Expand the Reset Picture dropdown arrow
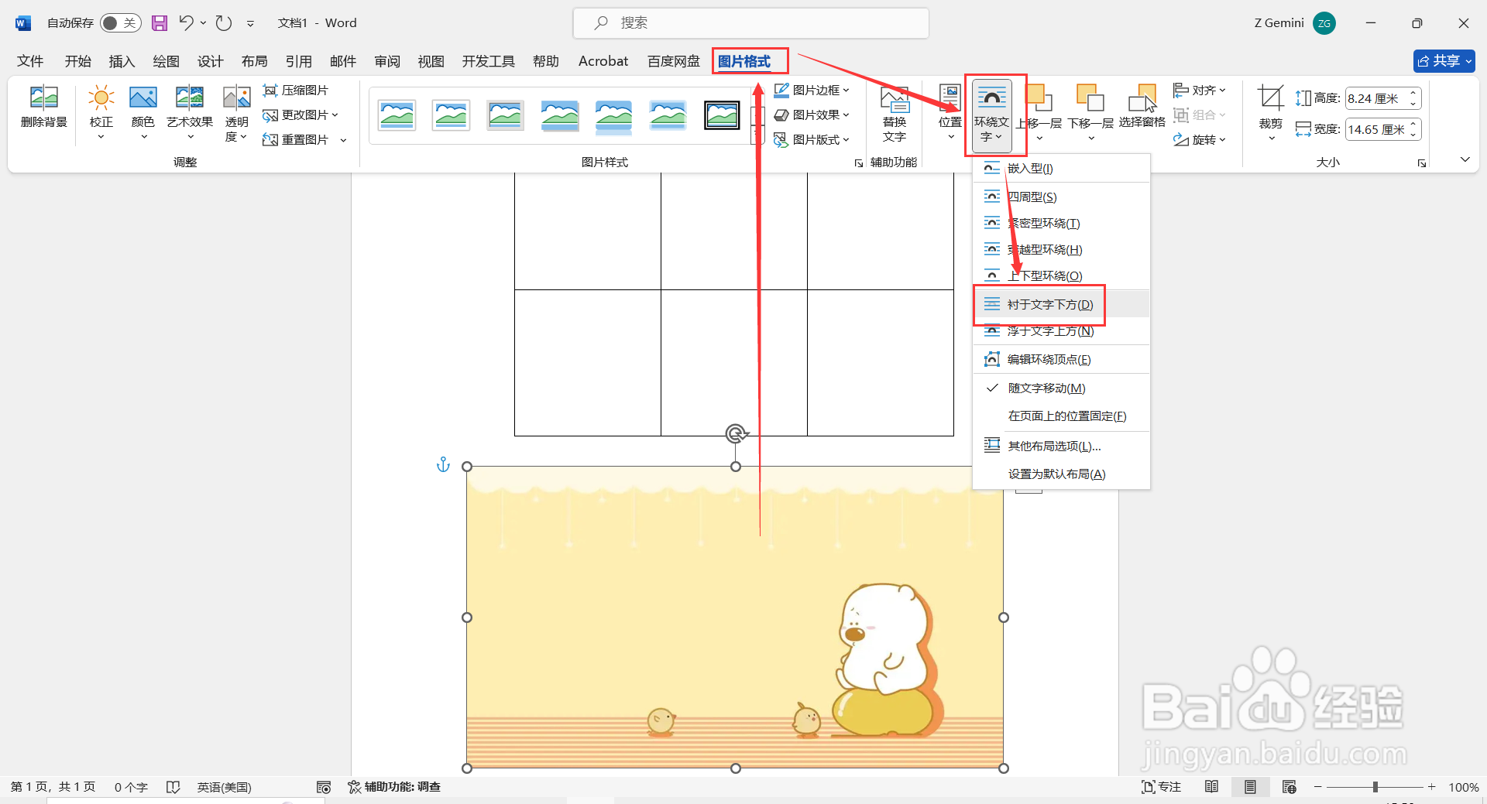This screenshot has height=804, width=1487. (343, 140)
